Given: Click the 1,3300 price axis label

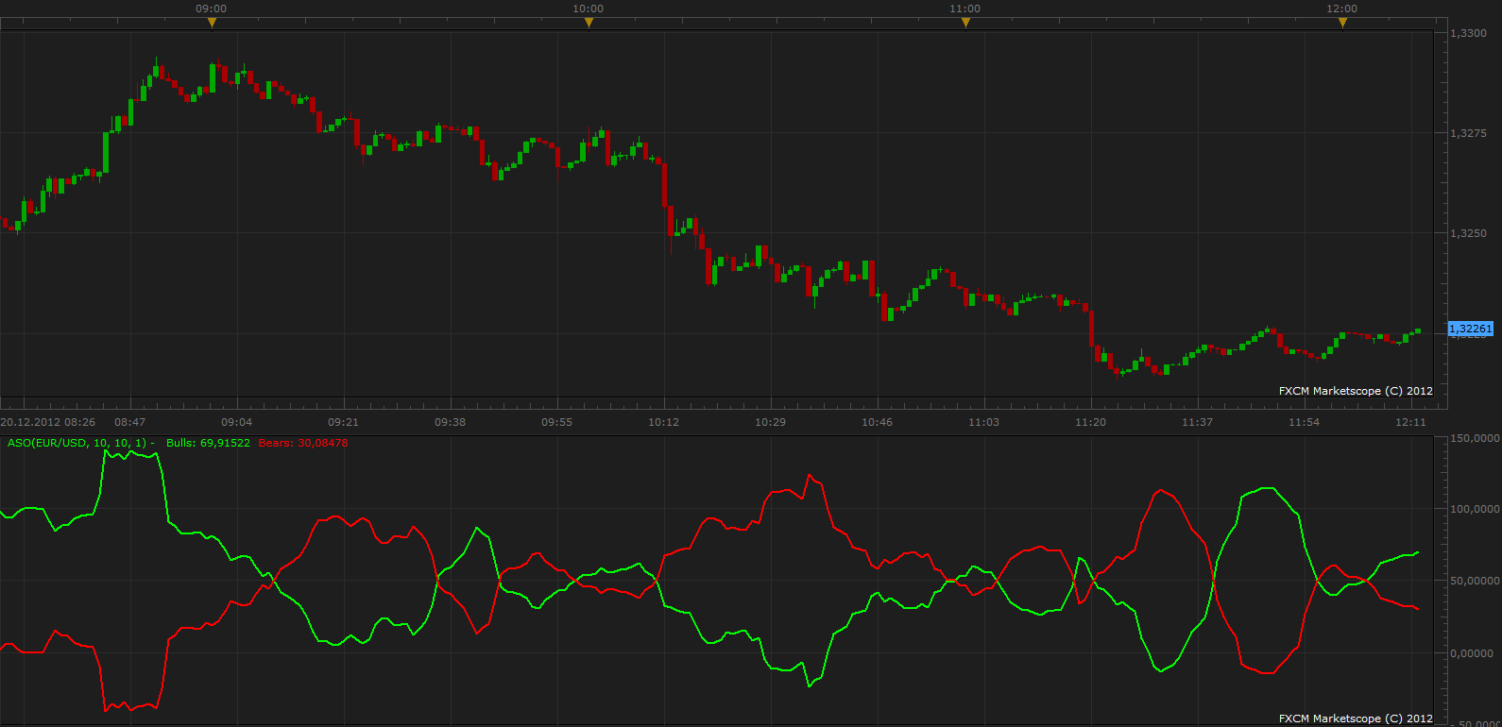Looking at the screenshot, I should pyautogui.click(x=1468, y=33).
